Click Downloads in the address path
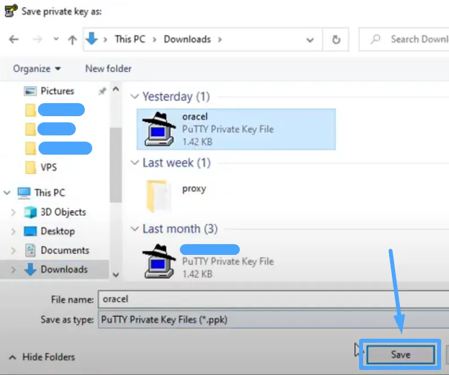This screenshot has height=375, width=449. click(187, 39)
